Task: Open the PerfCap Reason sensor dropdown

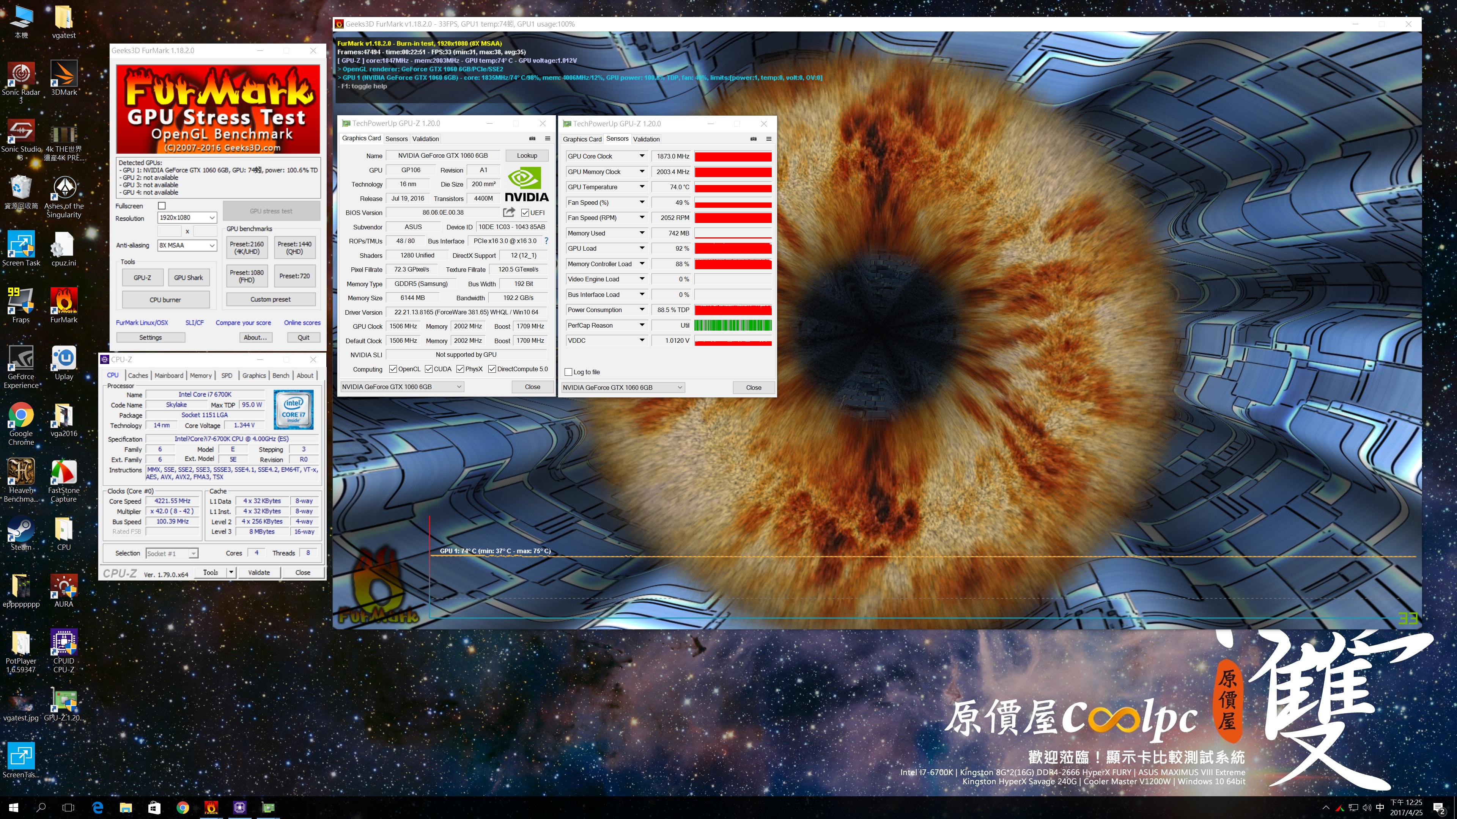Action: pos(642,325)
